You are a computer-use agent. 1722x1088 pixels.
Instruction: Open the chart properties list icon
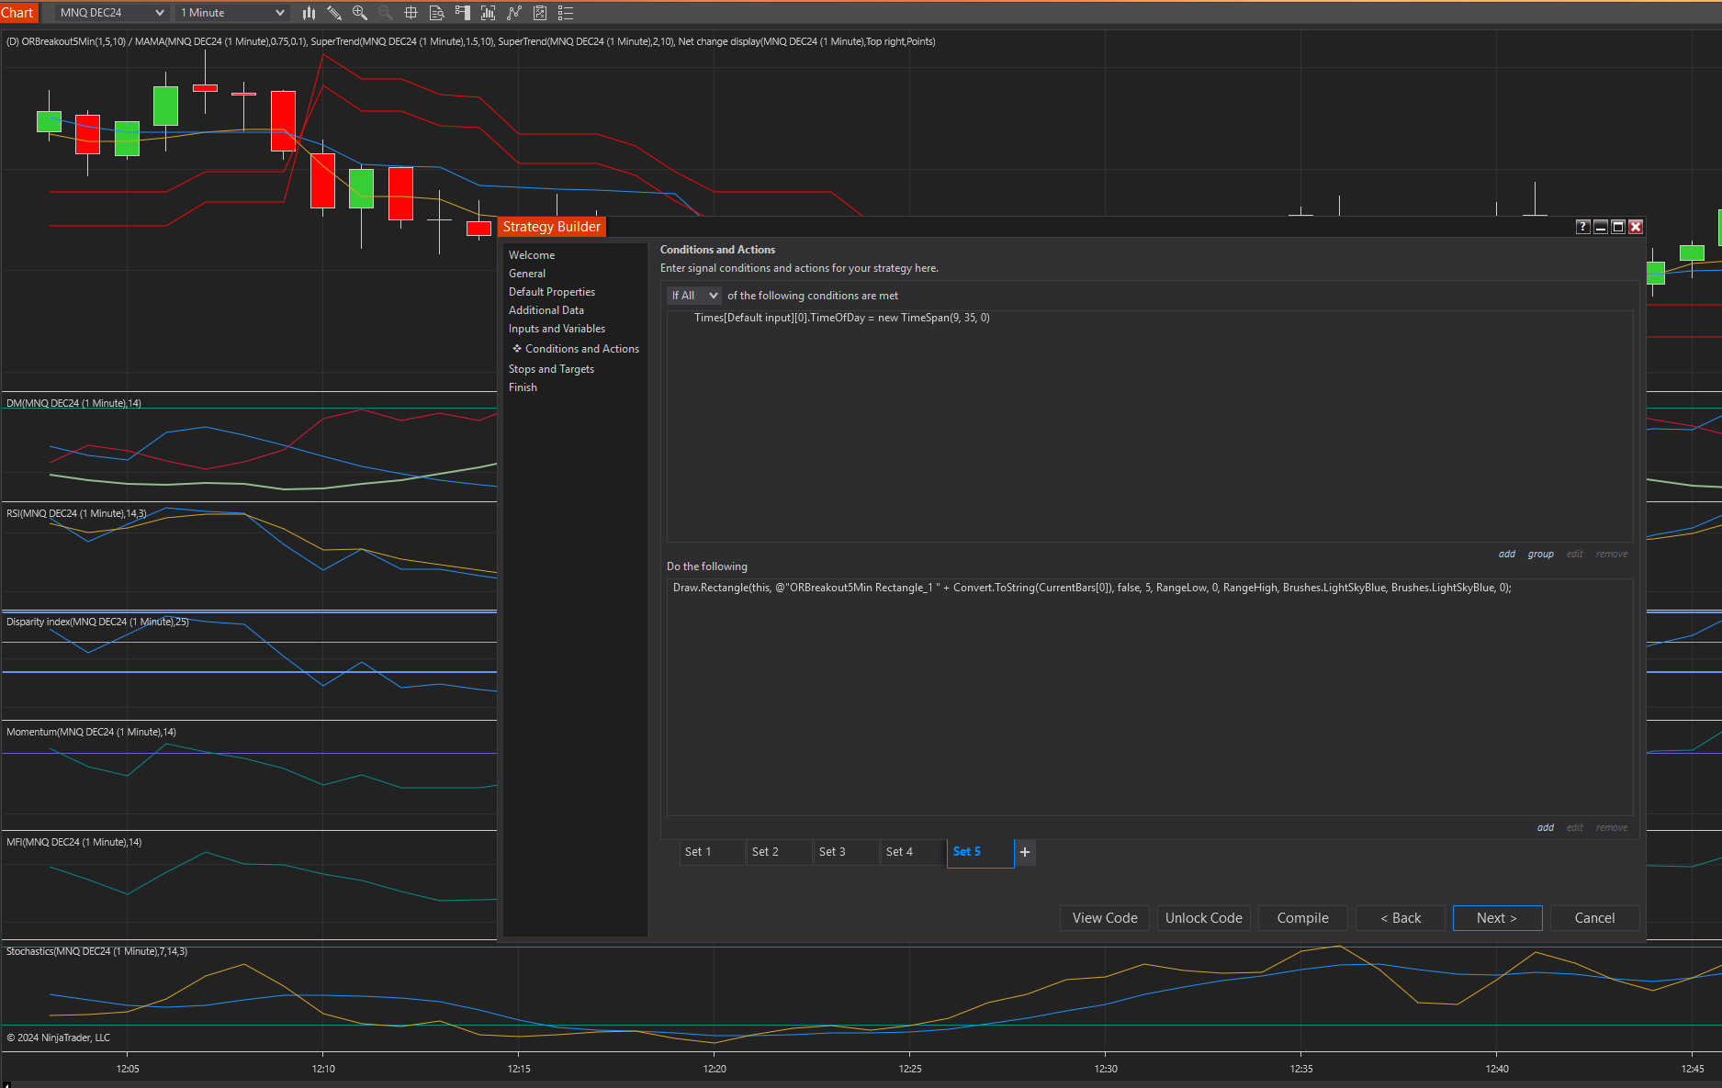pos(566,13)
